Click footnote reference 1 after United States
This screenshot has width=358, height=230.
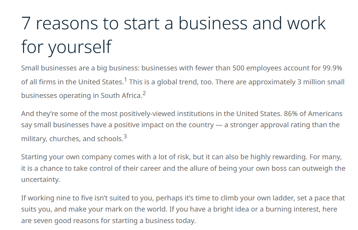tap(126, 80)
